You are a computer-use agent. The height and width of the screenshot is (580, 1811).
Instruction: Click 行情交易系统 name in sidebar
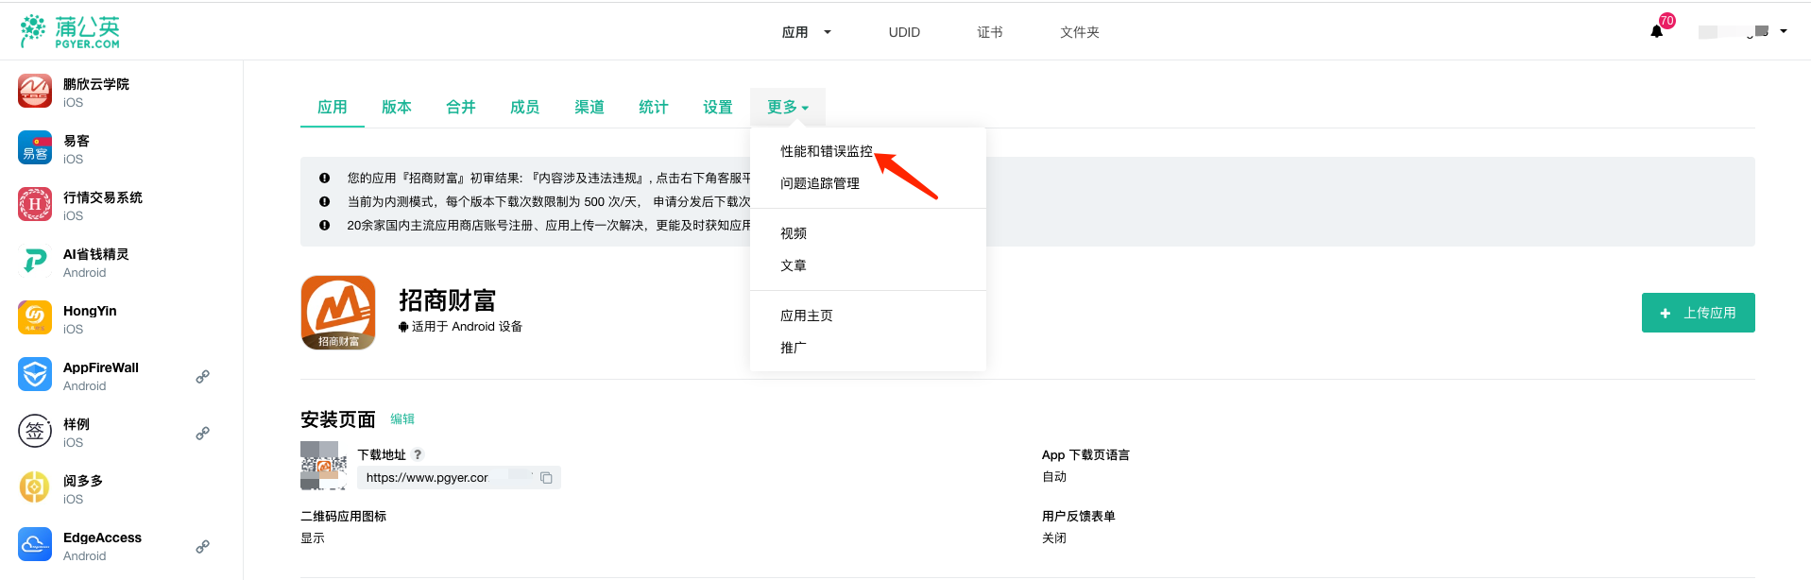[x=103, y=197]
